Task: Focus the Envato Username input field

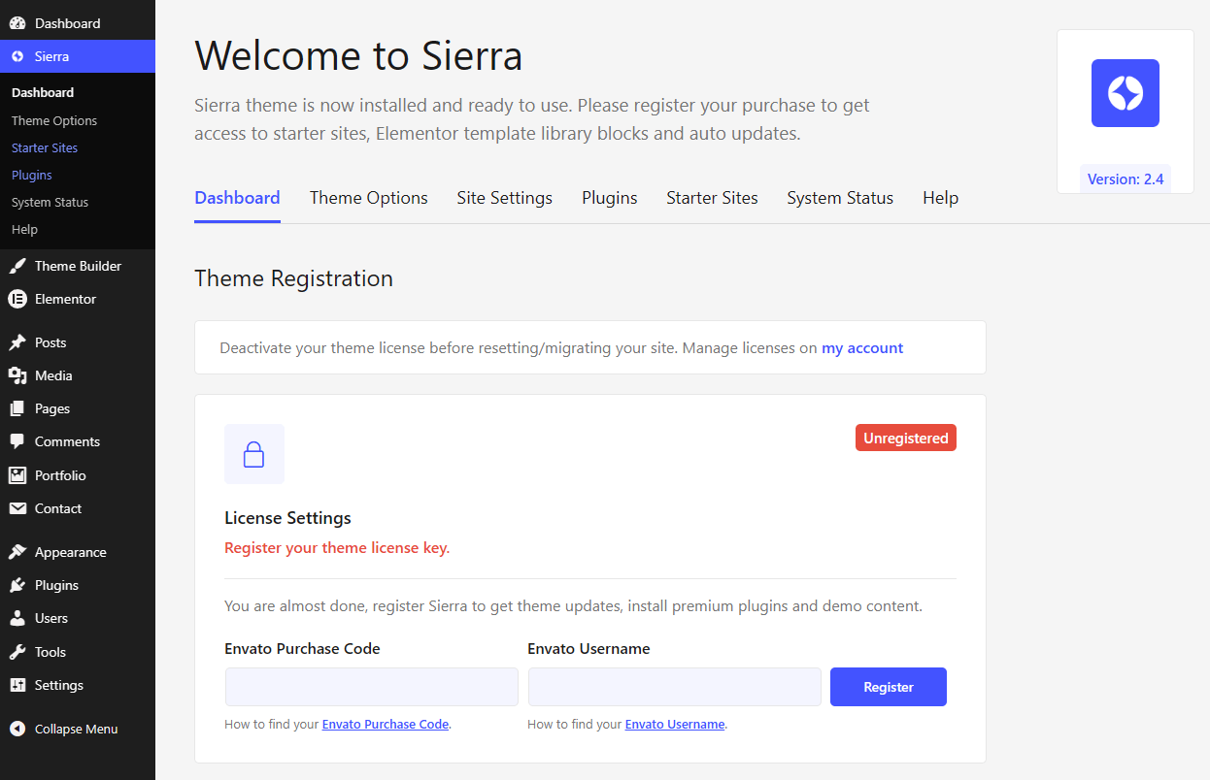Action: coord(675,687)
